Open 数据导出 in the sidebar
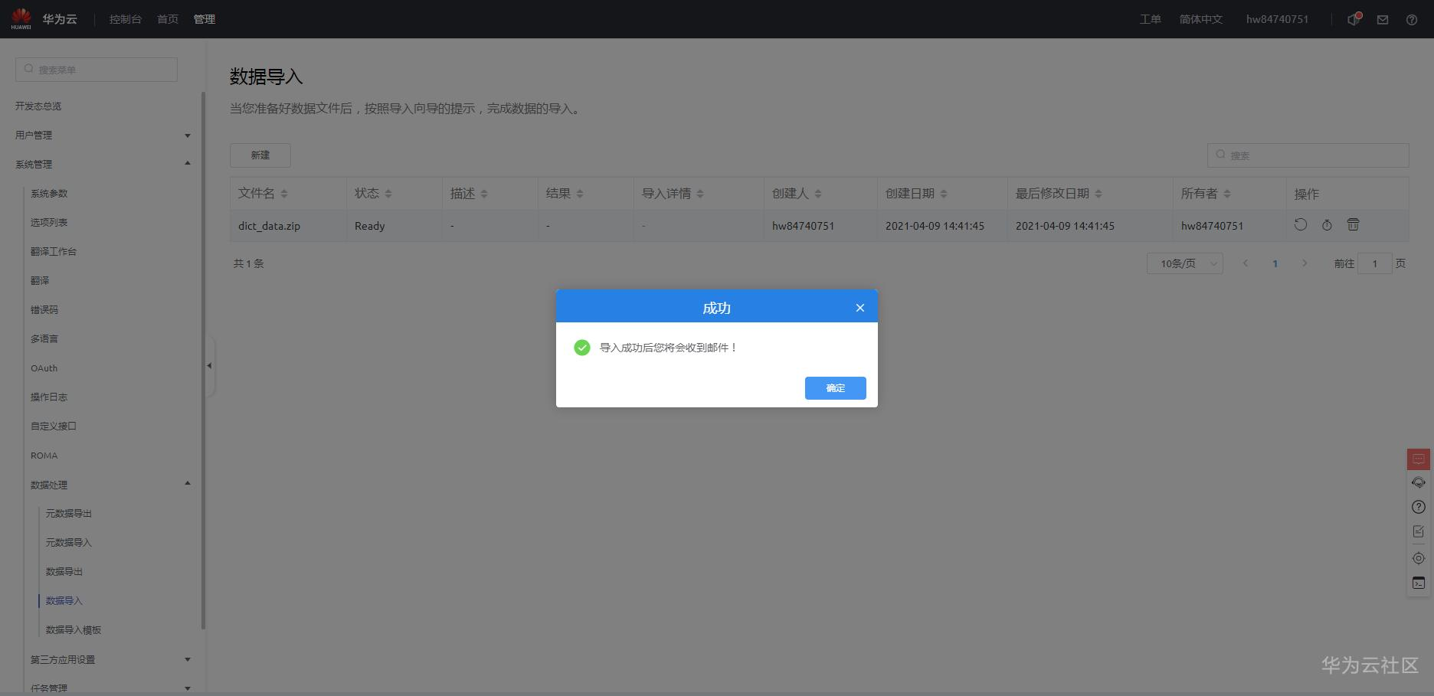Screen dimensions: 1434x696 point(64,572)
